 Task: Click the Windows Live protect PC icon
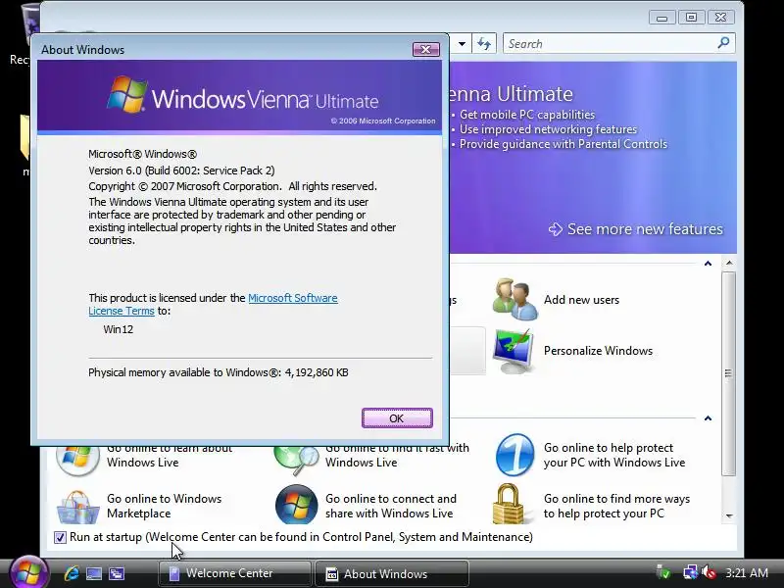point(514,455)
